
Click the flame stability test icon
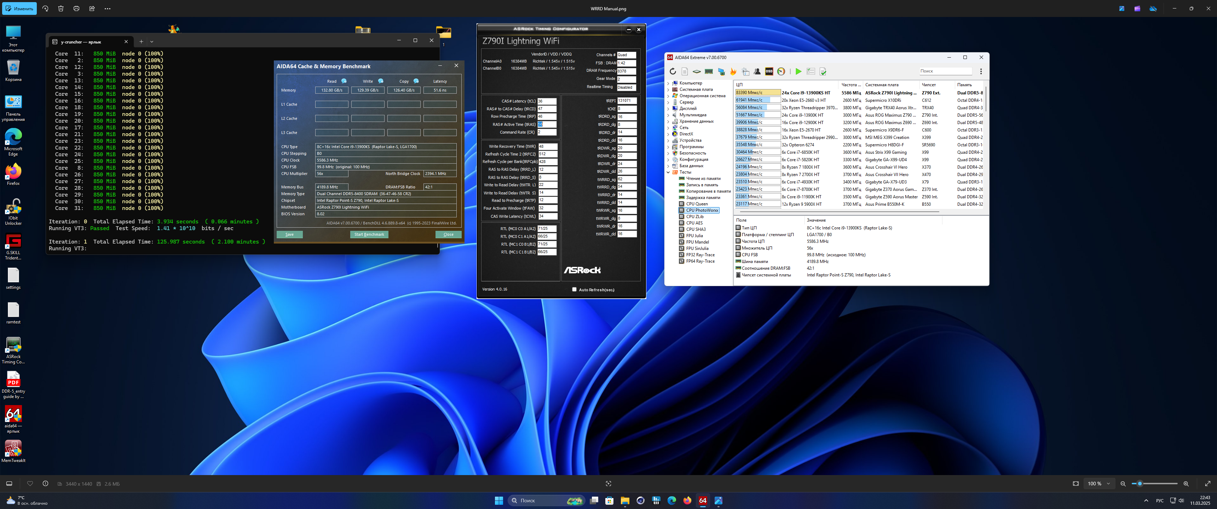point(733,71)
